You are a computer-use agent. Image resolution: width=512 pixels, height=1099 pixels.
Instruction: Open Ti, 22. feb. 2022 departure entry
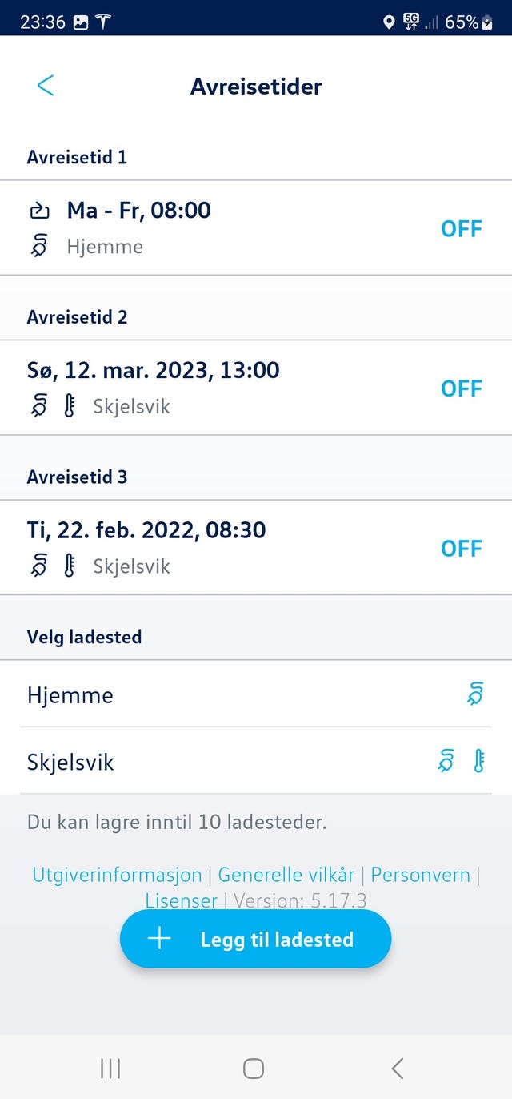256,548
